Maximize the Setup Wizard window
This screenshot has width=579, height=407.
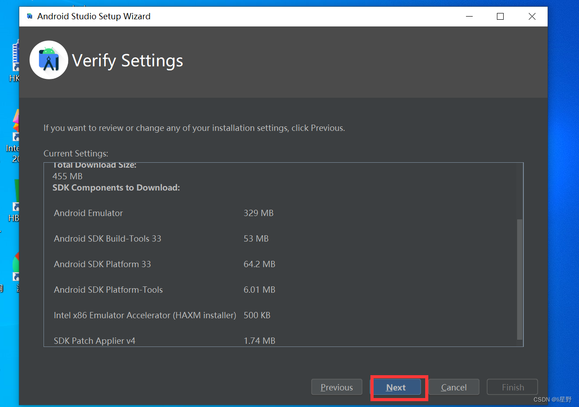tap(500, 17)
